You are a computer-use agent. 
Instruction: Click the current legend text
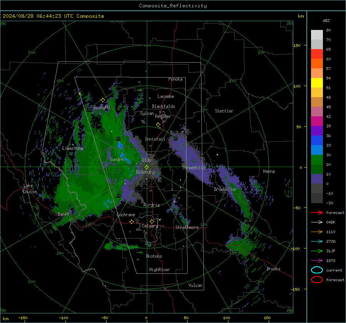pos(334,270)
